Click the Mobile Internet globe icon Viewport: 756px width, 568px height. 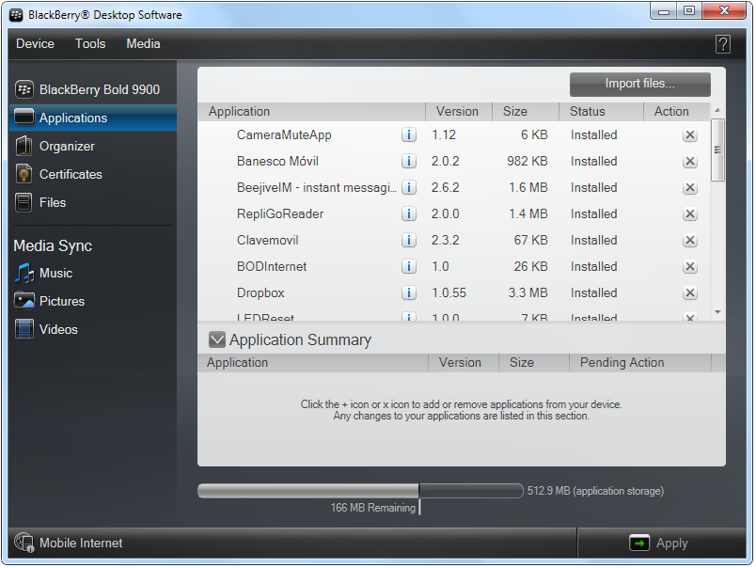[x=24, y=543]
